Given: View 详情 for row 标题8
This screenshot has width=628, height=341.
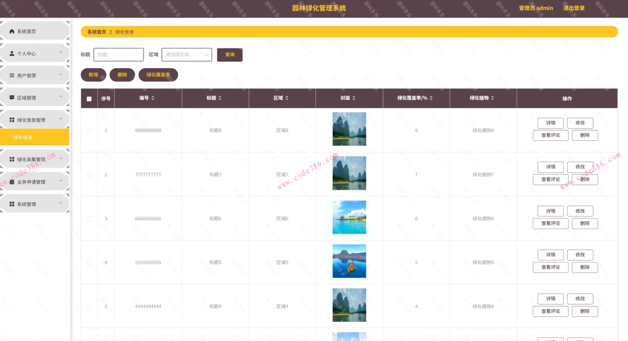Looking at the screenshot, I should click(550, 123).
